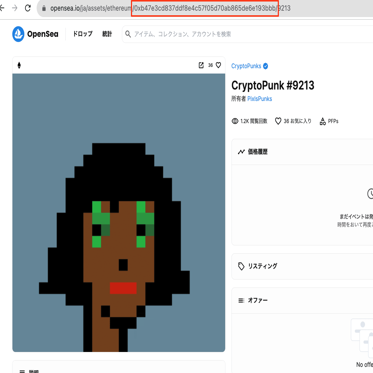Click the eye icon beside 1.2K 閲覧回数
This screenshot has width=373, height=373.
click(235, 121)
